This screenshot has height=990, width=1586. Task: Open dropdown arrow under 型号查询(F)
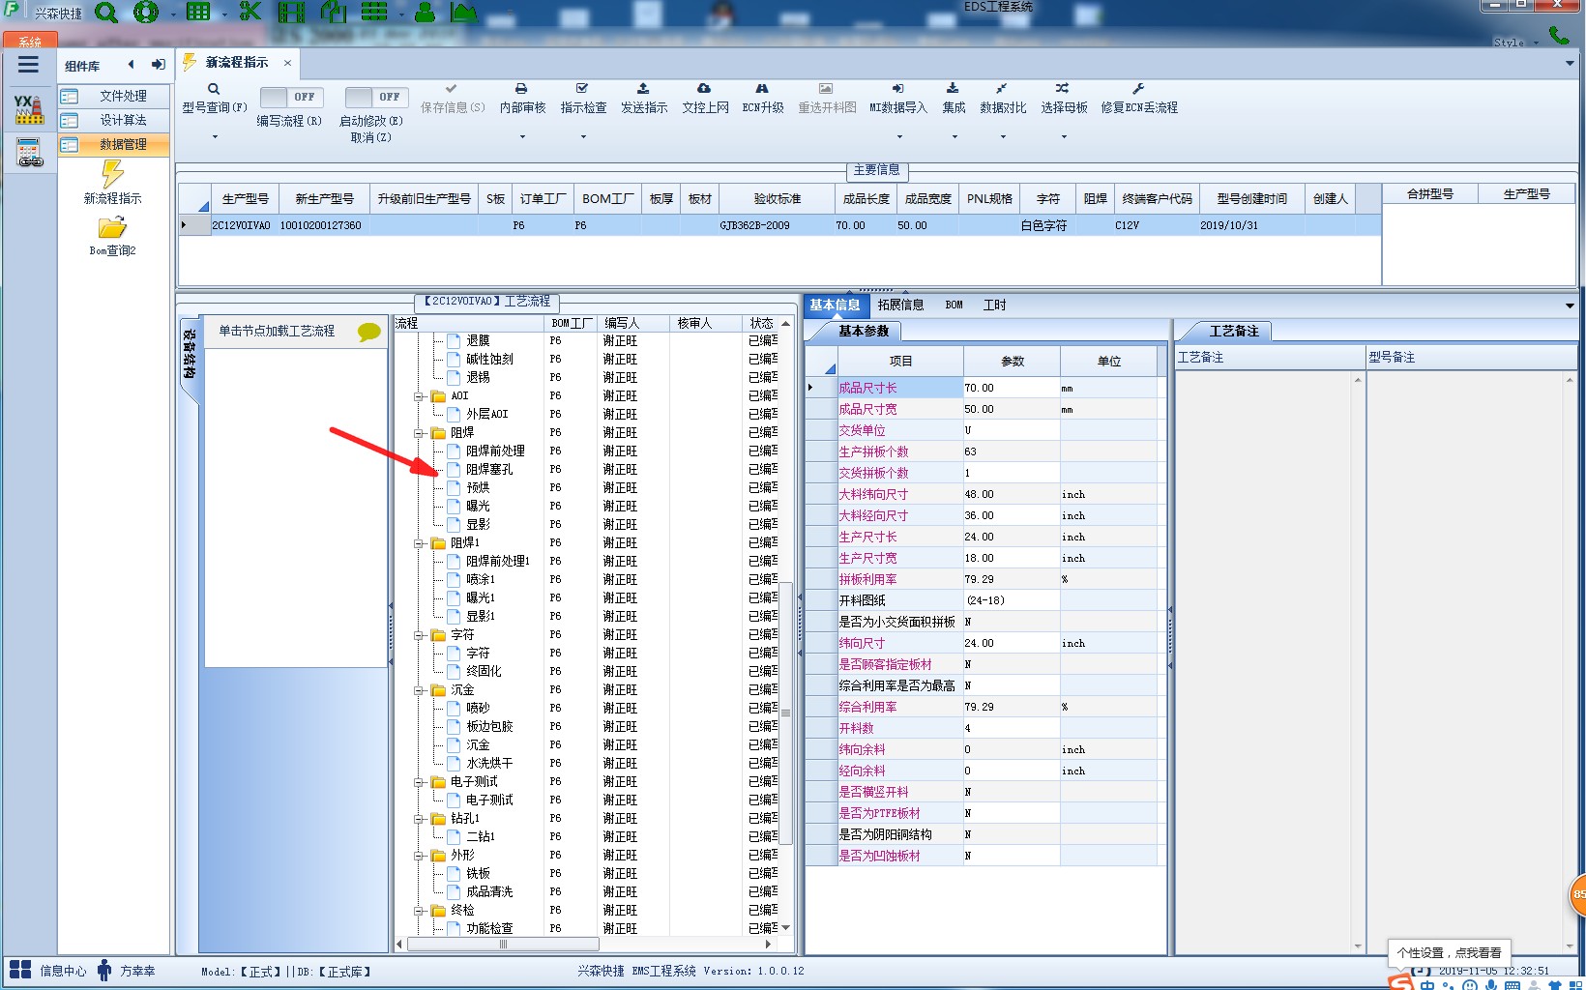[215, 136]
